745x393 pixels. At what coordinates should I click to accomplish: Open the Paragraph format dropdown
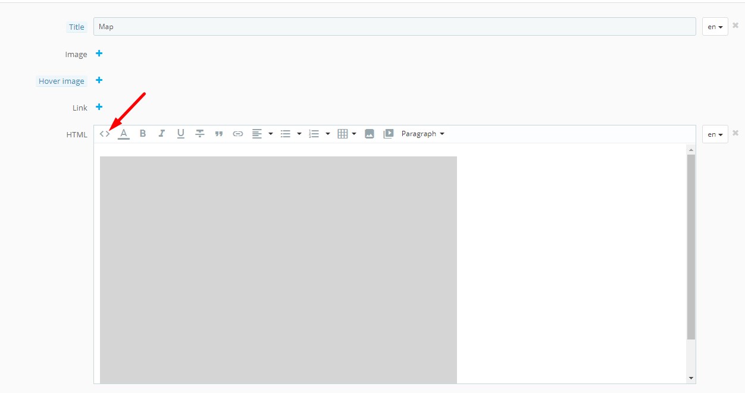click(422, 134)
